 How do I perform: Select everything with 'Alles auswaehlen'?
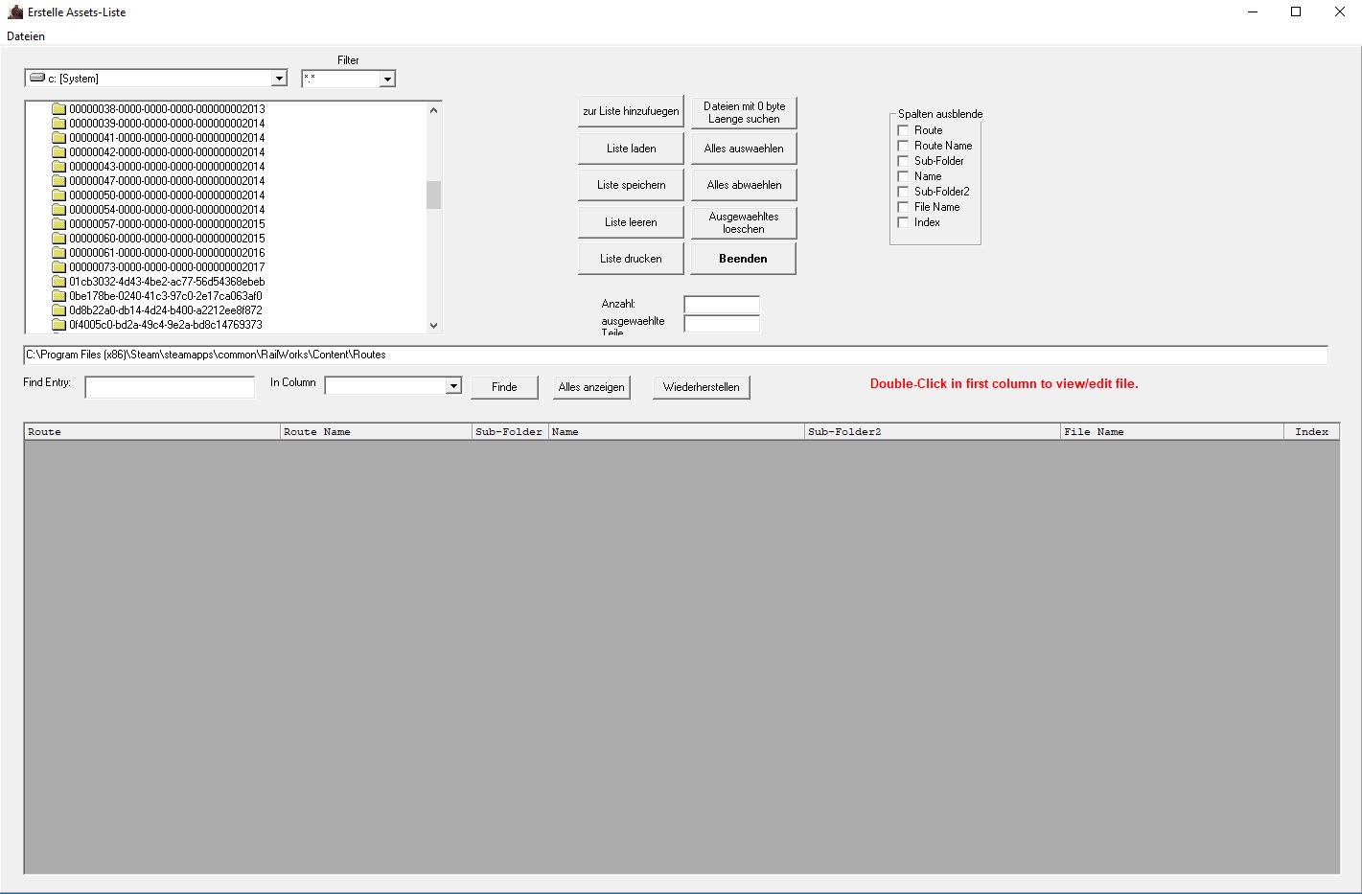(x=744, y=149)
